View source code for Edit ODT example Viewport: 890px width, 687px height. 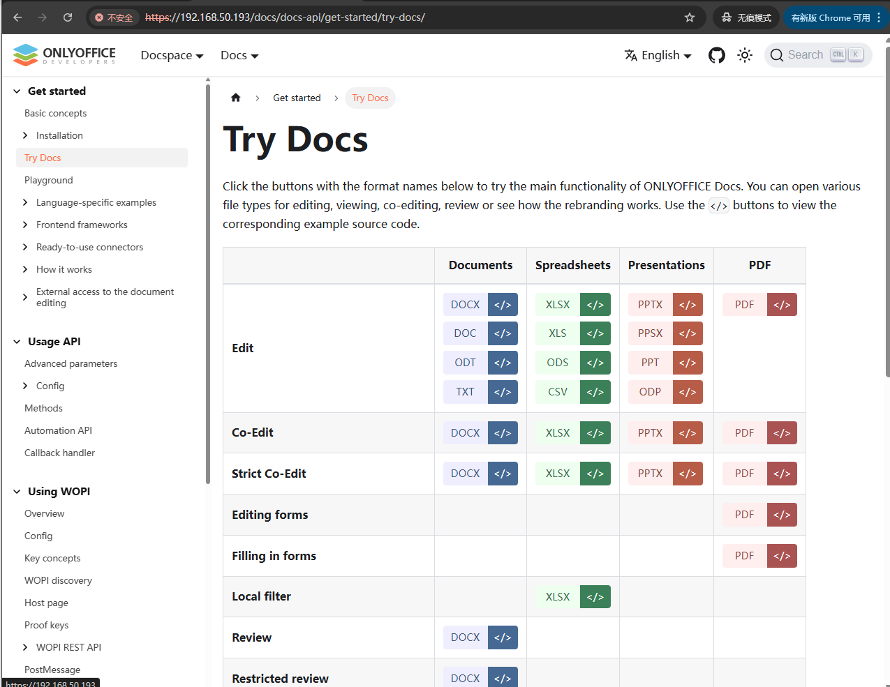(x=503, y=363)
